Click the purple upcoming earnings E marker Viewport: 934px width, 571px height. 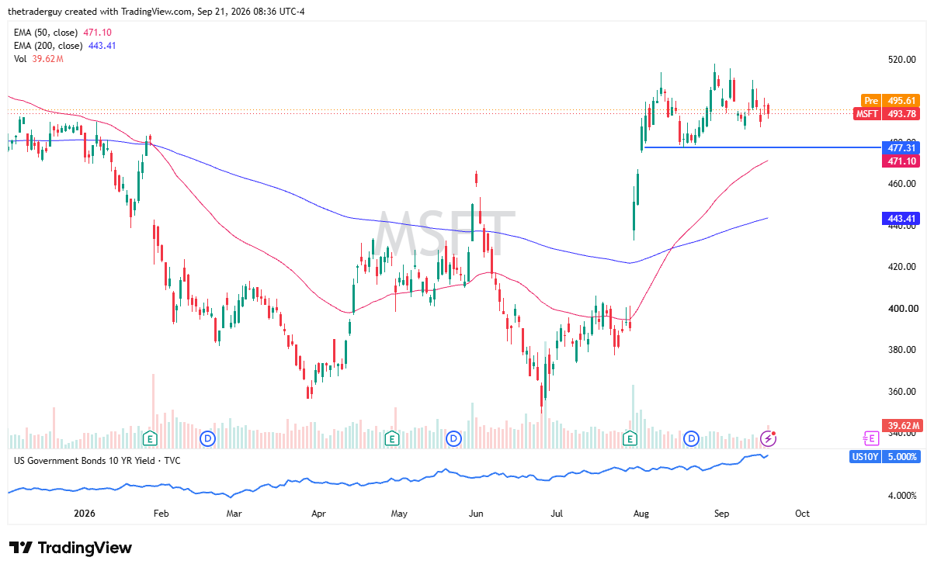(870, 439)
